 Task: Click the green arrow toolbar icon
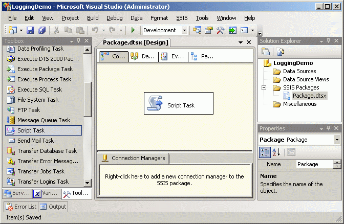232,30
